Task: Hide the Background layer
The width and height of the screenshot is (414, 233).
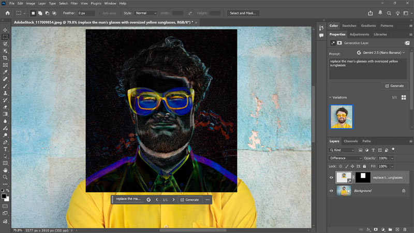Action: 331,191
